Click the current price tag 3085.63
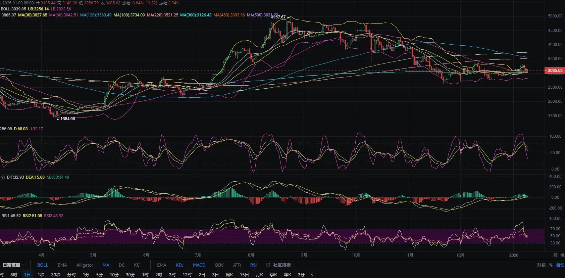 point(555,71)
